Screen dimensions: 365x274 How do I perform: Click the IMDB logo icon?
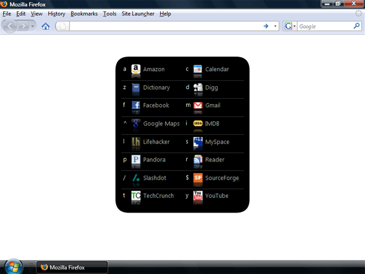[x=198, y=123]
